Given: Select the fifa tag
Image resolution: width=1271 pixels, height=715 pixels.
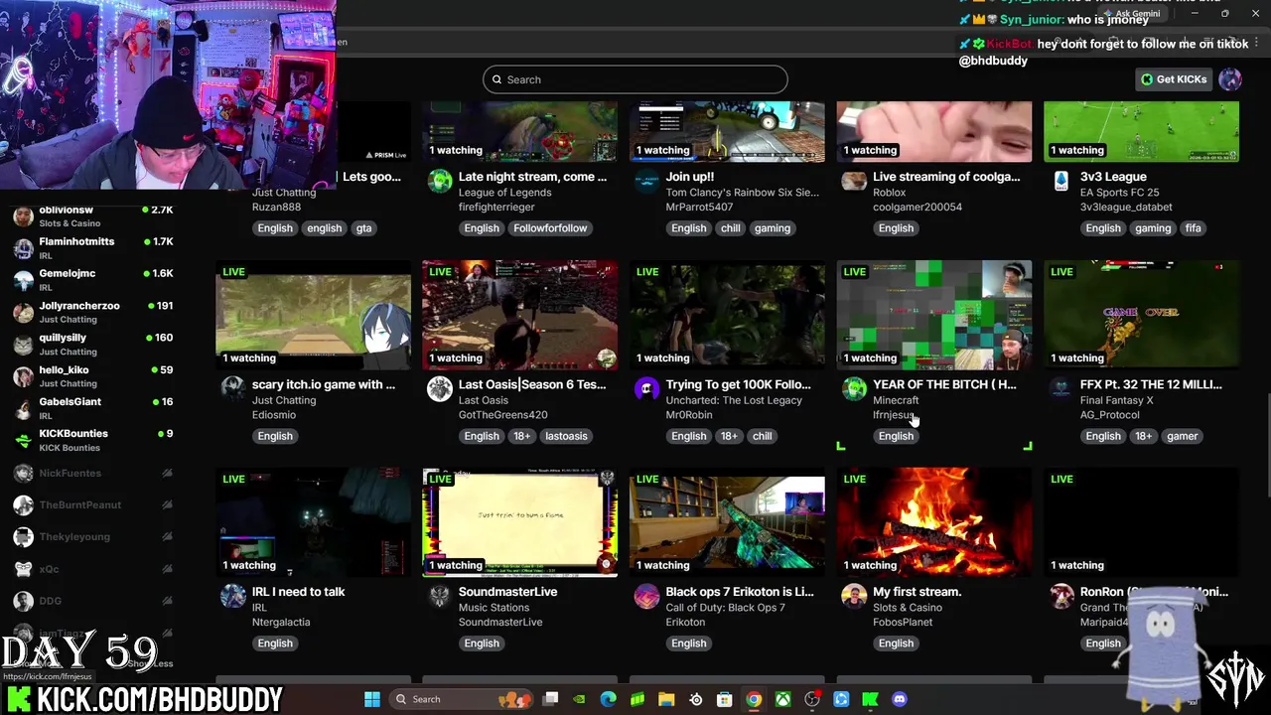Looking at the screenshot, I should pyautogui.click(x=1193, y=228).
